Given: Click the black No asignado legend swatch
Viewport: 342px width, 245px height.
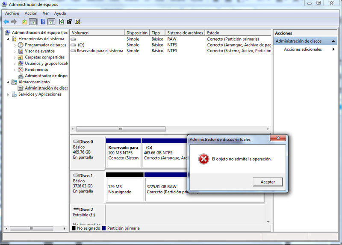Looking at the screenshot, I should click(74, 228).
